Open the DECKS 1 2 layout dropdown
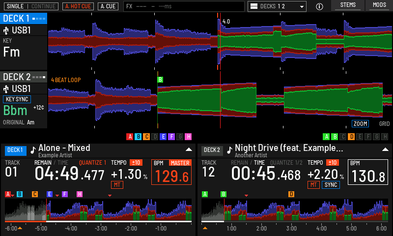This screenshot has width=393, height=236. [x=277, y=6]
